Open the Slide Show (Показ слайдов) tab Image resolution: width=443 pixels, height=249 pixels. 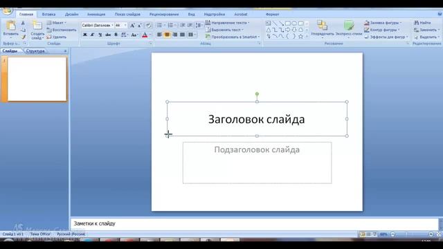(x=127, y=14)
